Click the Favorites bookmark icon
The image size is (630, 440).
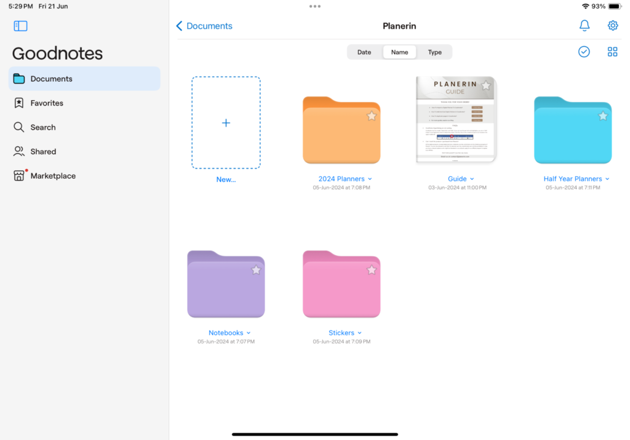click(x=19, y=103)
